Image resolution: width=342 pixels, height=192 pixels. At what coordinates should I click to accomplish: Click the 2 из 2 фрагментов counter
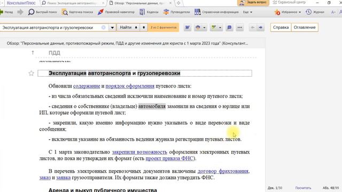[x=164, y=27]
